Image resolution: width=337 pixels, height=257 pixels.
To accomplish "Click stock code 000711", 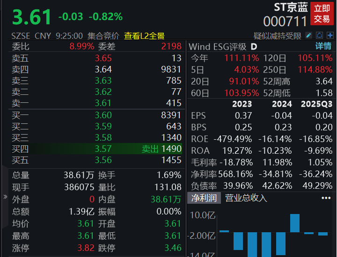I will (x=285, y=21).
